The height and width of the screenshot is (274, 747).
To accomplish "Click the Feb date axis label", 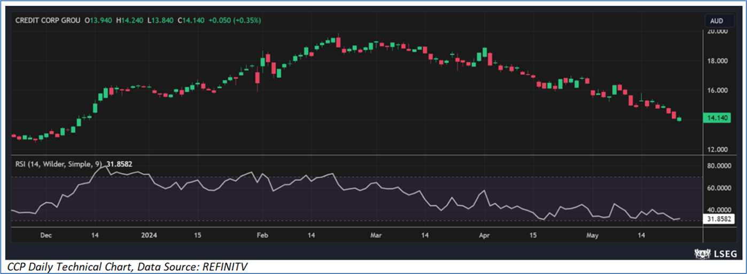I will click(261, 235).
